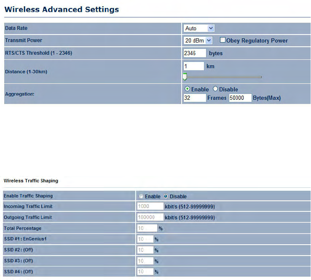This screenshot has height=280, width=311.
Task: Click the RTS/CTS Threshold bytes field
Action: [x=195, y=53]
